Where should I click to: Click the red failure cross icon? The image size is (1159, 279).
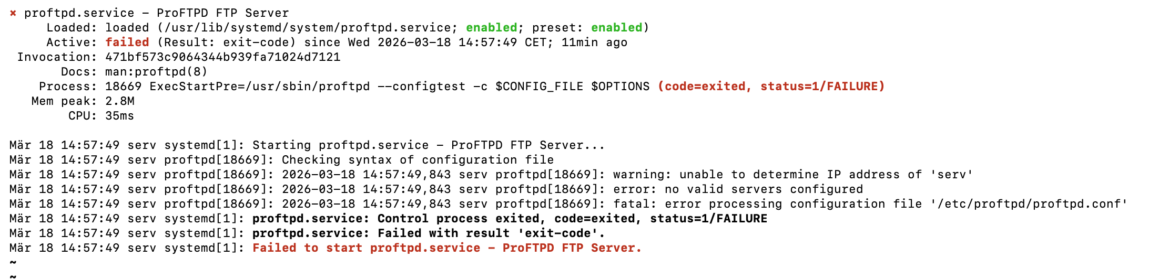(13, 13)
